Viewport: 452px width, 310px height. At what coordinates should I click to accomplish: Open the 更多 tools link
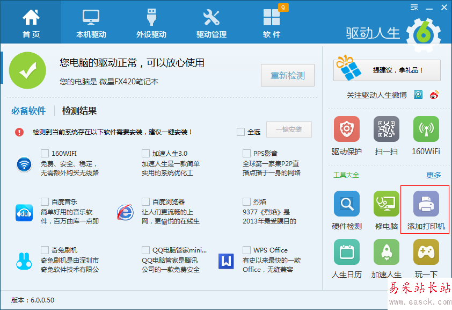434,175
